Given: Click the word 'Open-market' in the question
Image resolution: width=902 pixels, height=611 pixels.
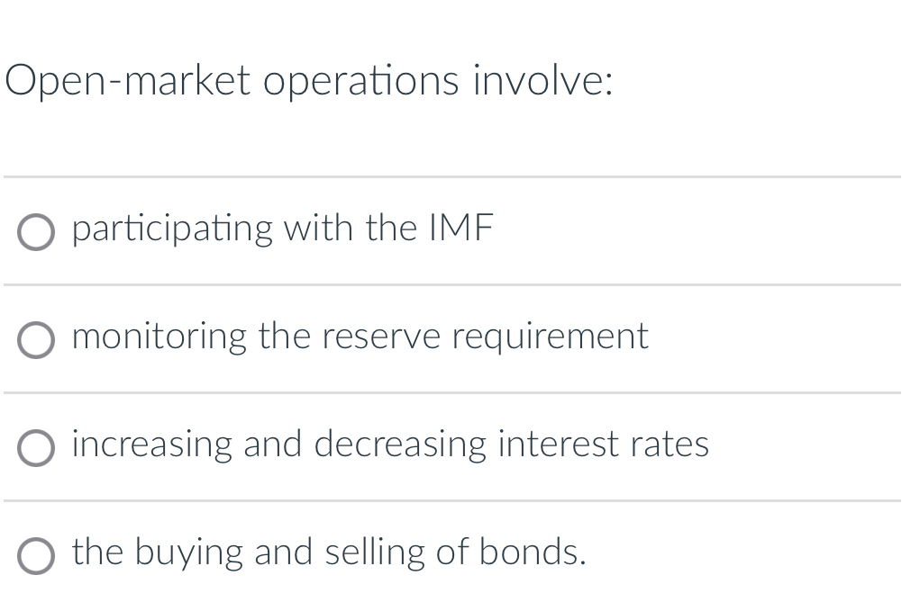Looking at the screenshot, I should (x=128, y=82).
